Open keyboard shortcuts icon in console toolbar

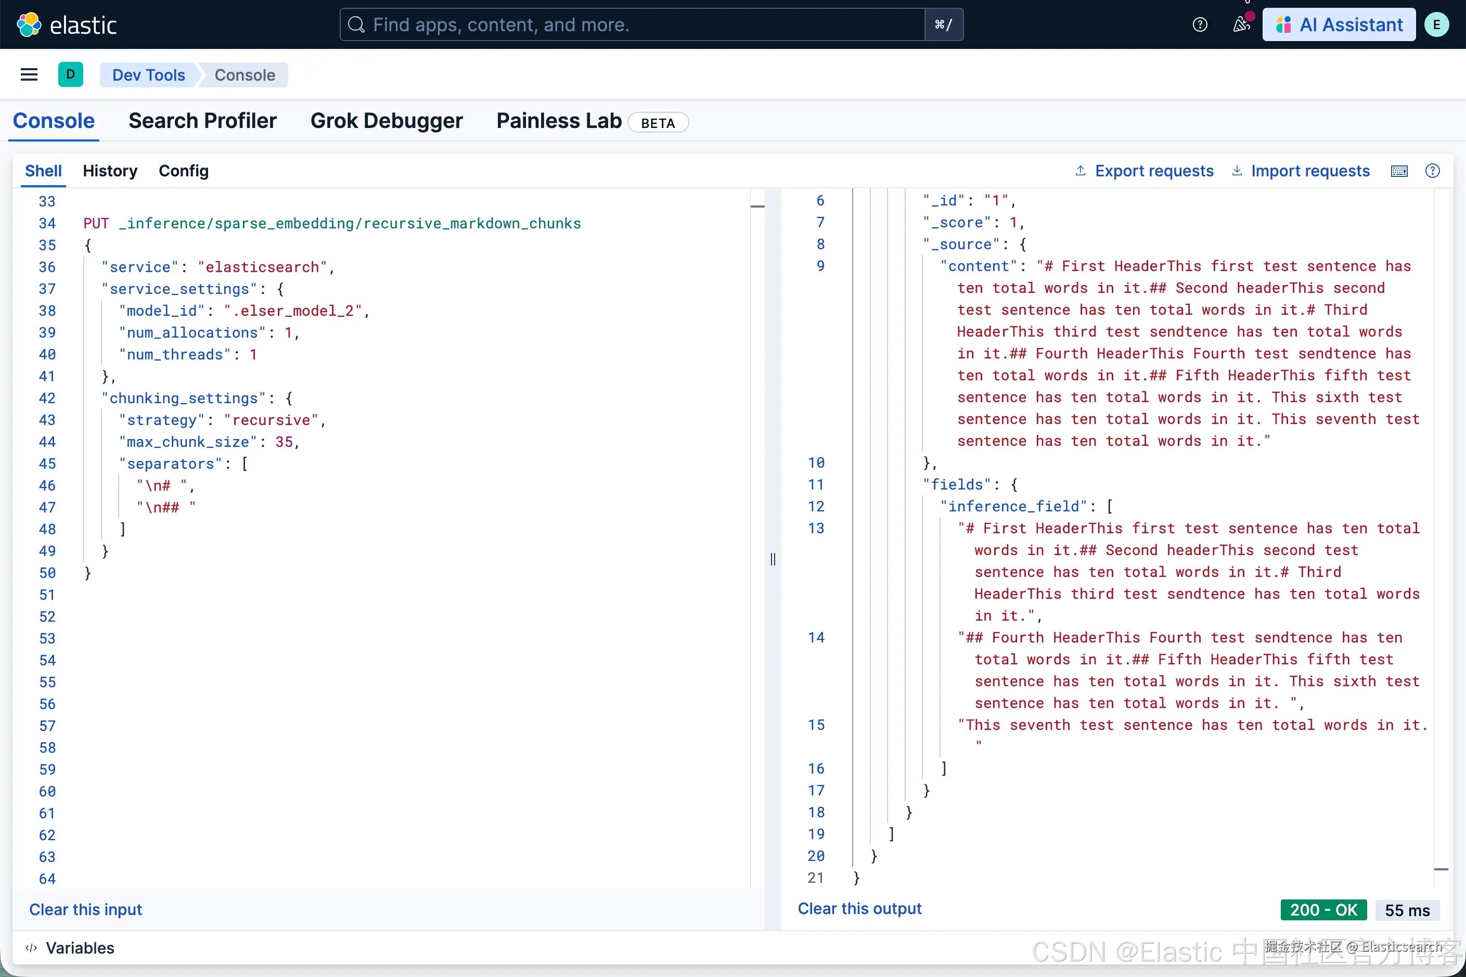click(1399, 171)
